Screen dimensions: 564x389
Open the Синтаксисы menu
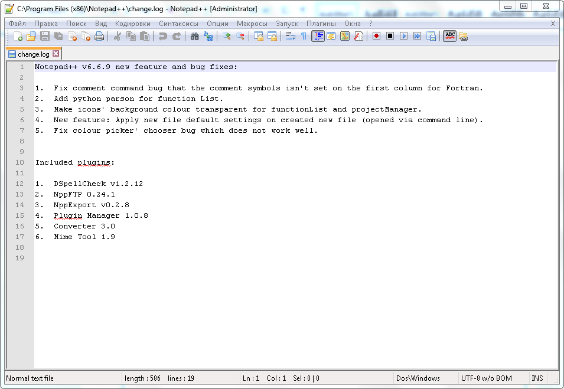point(178,24)
